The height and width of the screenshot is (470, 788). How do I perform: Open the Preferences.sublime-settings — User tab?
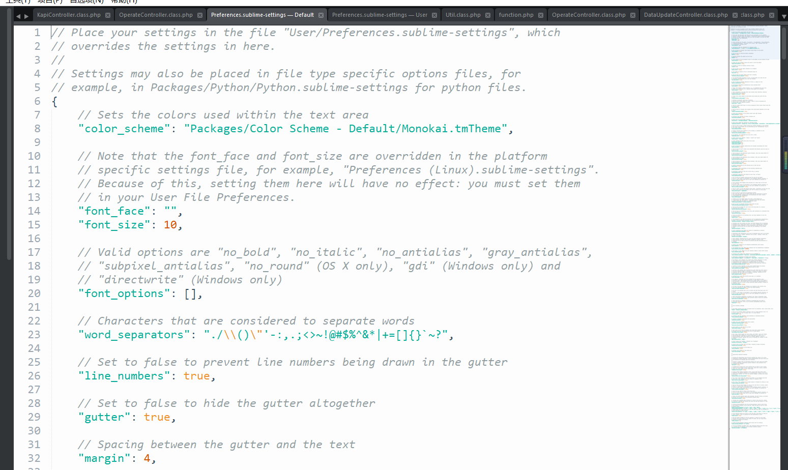(380, 15)
